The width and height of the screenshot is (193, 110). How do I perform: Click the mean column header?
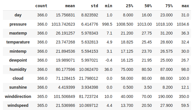(70, 6)
